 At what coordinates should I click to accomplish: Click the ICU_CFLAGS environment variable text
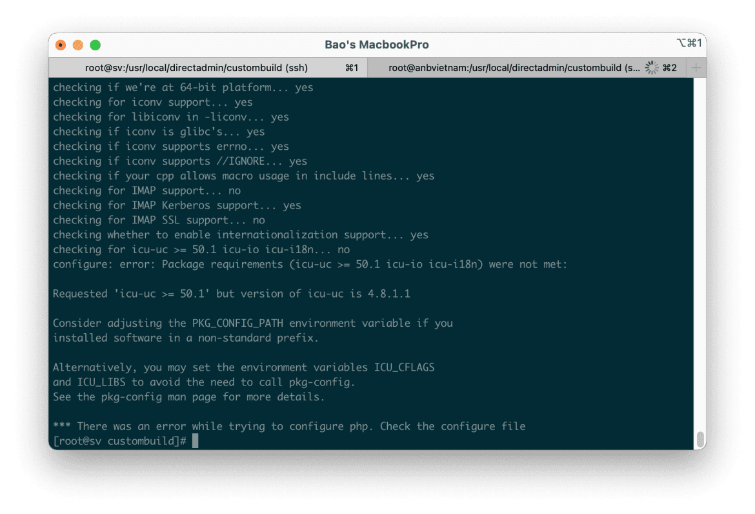pos(406,367)
